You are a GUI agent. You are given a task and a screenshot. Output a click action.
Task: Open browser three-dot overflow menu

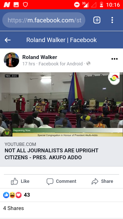pos(112,20)
